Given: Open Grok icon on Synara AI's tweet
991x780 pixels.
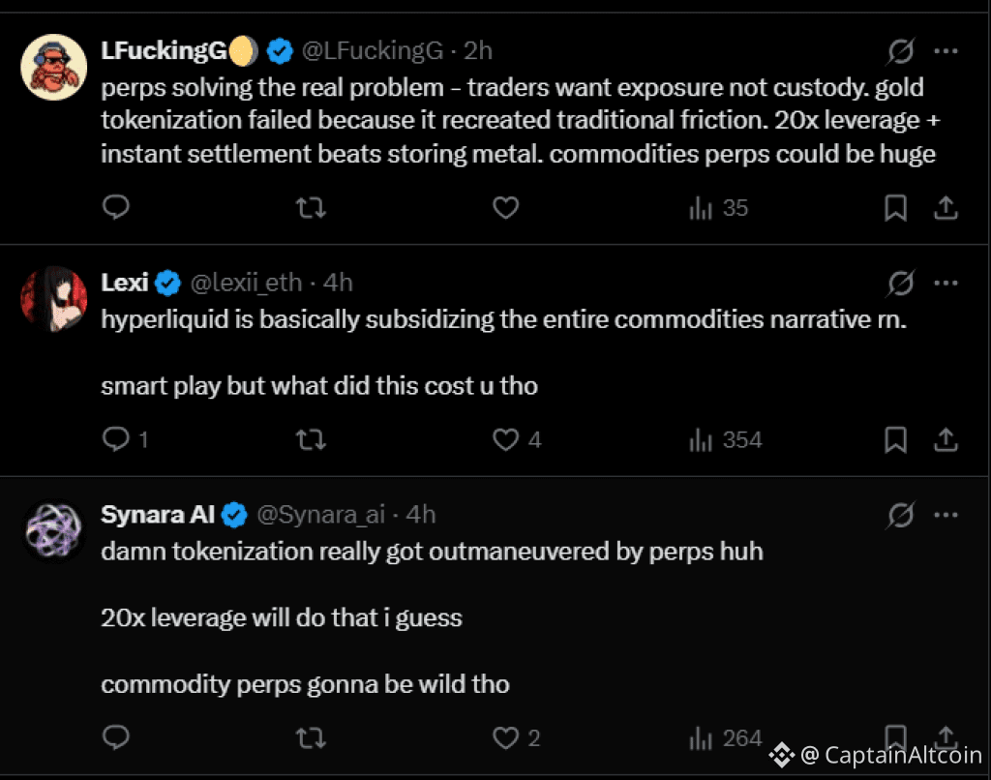Looking at the screenshot, I should click(901, 515).
